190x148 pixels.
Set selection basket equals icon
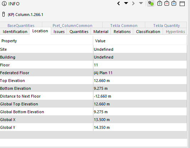174,4
